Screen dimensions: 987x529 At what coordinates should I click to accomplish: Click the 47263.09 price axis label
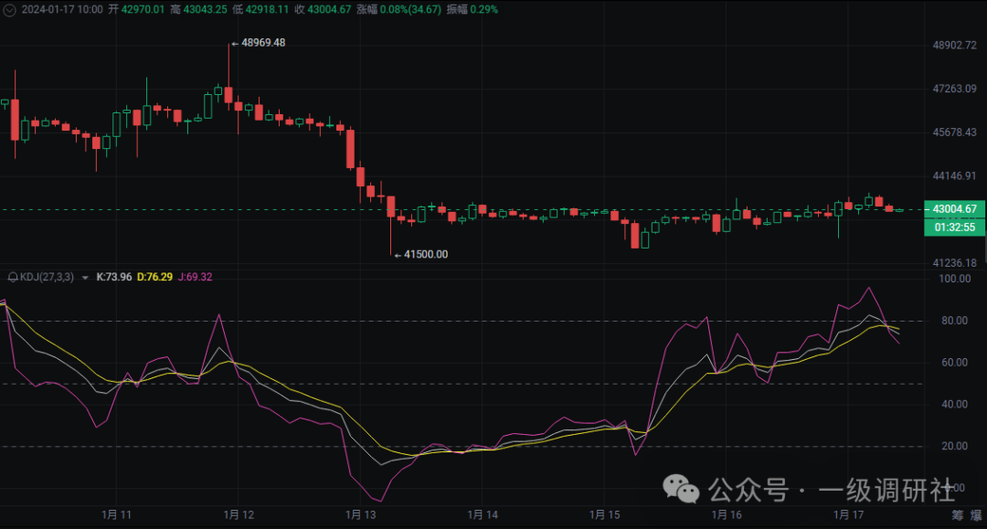(954, 89)
